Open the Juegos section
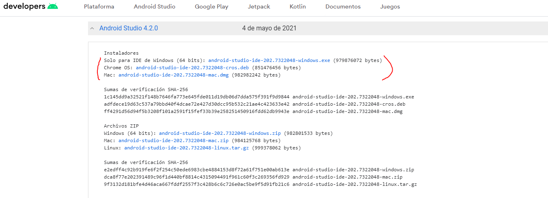Image resolution: width=548 pixels, height=198 pixels. [390, 6]
